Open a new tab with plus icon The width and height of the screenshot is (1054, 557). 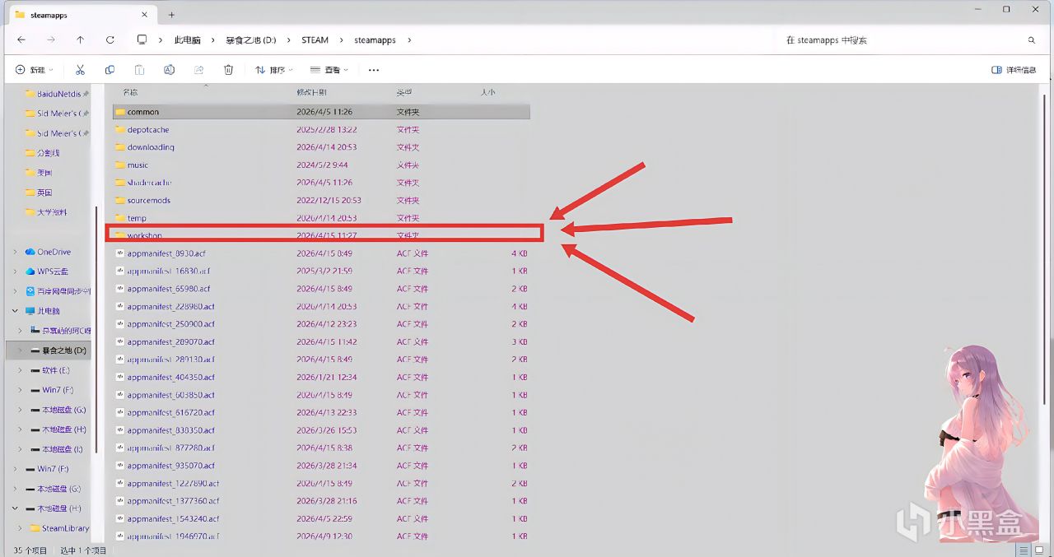[171, 15]
